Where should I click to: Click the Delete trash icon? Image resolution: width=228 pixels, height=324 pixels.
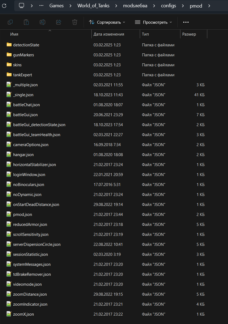75,22
